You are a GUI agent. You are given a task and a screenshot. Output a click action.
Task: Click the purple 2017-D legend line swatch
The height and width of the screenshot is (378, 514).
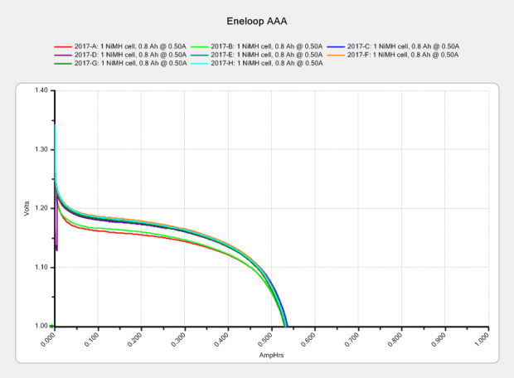63,55
